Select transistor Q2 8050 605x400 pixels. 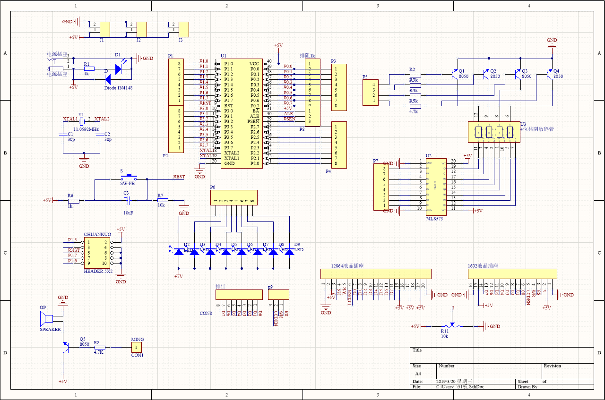pos(486,74)
